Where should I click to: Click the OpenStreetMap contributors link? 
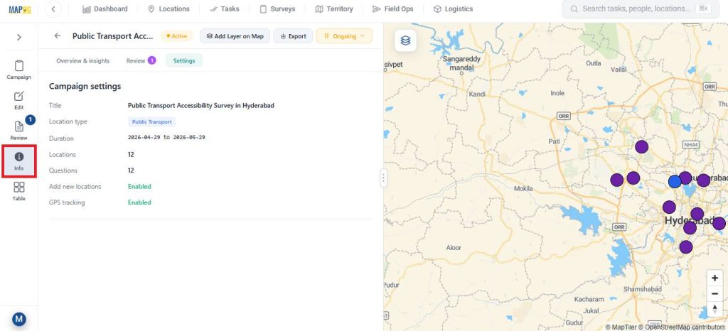click(x=681, y=327)
